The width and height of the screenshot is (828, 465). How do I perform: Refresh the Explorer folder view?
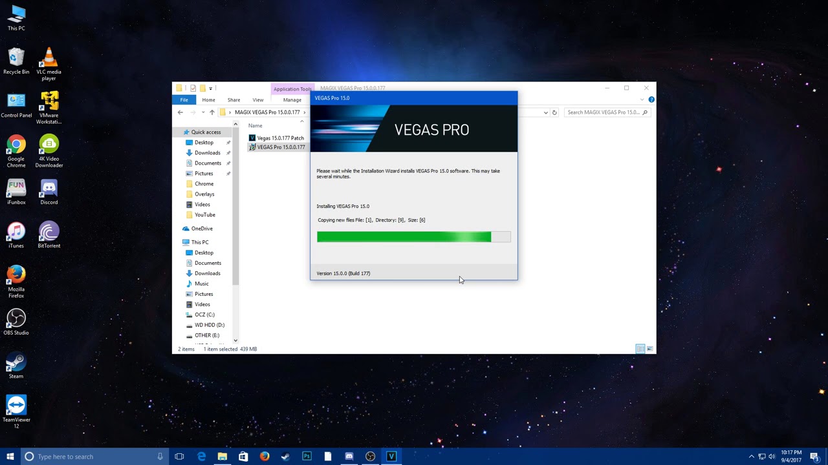(554, 112)
